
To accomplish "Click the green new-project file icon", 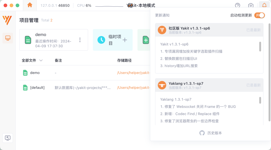I will click(x=146, y=40).
